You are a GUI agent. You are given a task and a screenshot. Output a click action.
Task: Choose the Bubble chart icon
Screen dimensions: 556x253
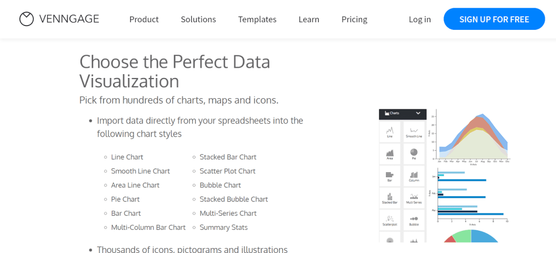pos(414,219)
